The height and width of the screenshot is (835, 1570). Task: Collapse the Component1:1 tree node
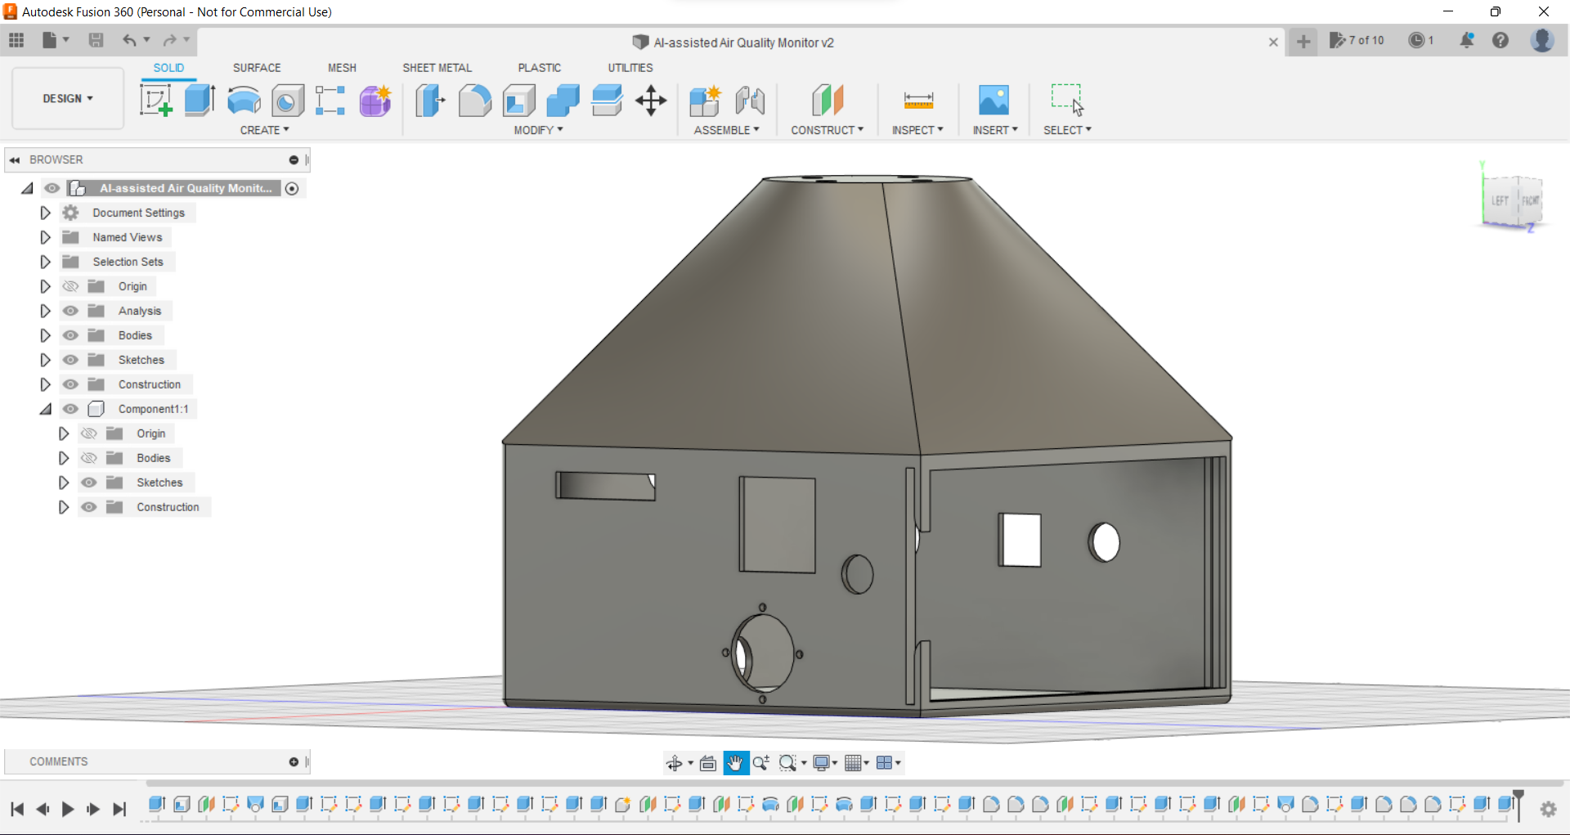[x=46, y=409]
